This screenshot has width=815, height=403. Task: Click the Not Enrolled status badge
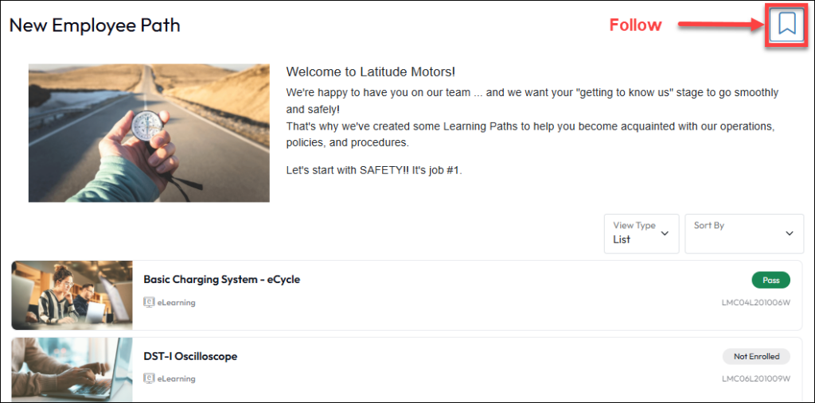point(756,356)
